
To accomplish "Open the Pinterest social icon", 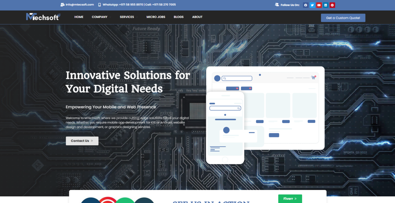I will tap(332, 5).
